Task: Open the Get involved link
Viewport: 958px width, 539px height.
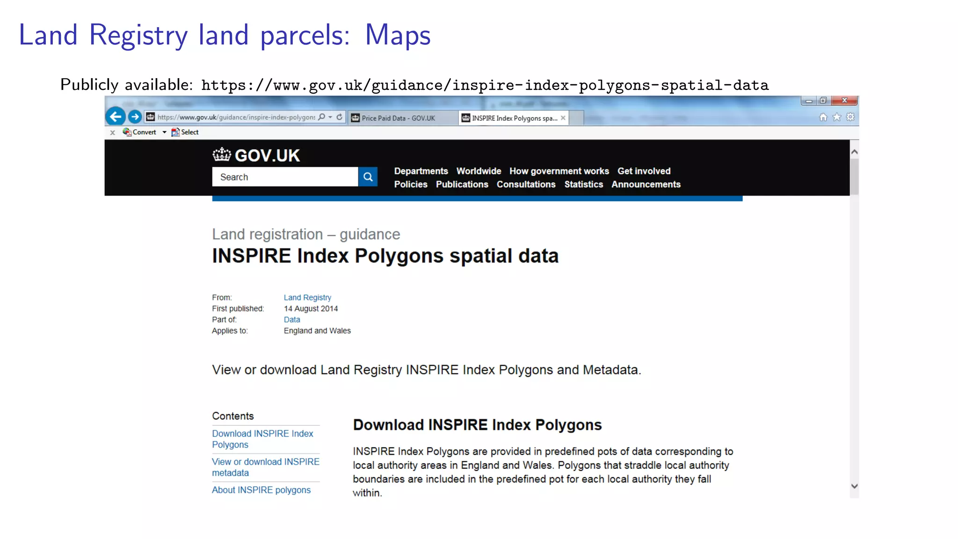Action: [644, 171]
